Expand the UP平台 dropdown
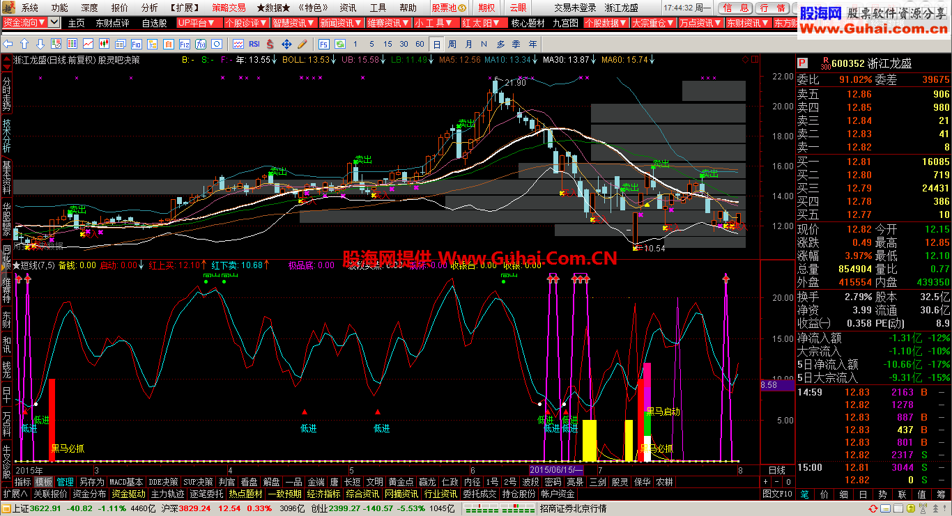 coord(199,23)
